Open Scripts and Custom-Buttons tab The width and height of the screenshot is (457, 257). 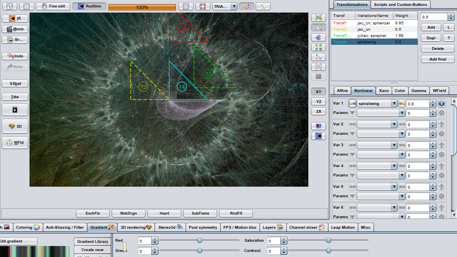coord(400,4)
